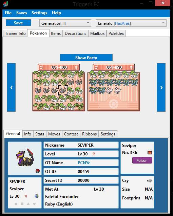Click the Show Party button
This screenshot has width=173, height=216.
point(86,58)
